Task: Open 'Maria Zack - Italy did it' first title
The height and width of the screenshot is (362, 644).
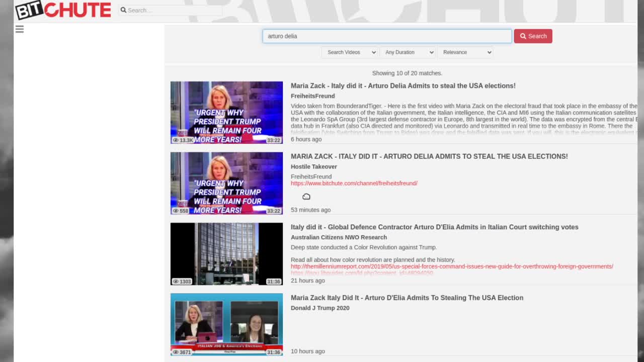Action: [x=403, y=86]
